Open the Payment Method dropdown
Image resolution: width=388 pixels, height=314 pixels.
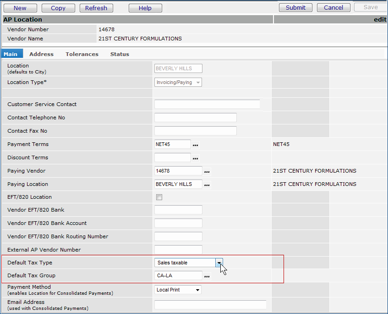(197, 290)
